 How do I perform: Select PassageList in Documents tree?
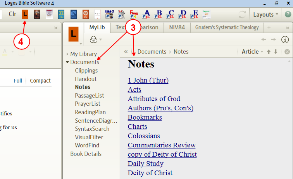click(x=89, y=96)
